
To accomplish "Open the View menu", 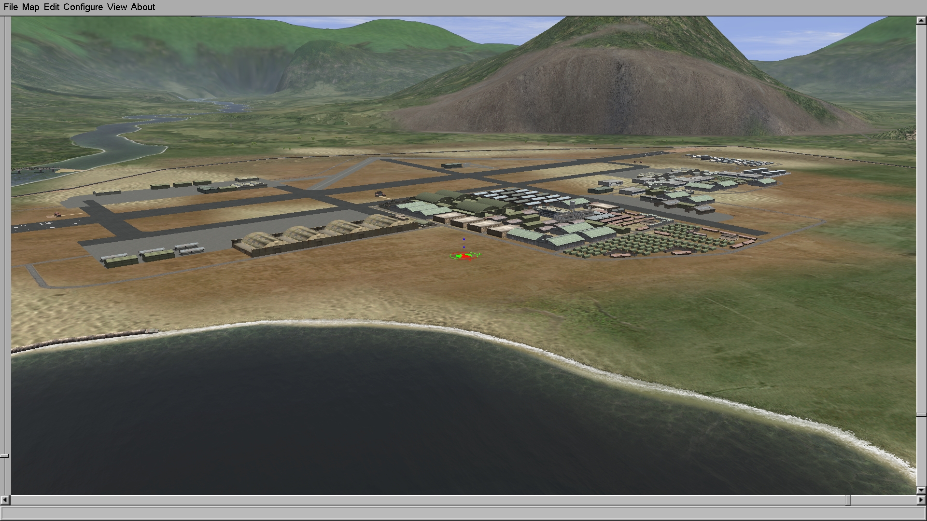I will pyautogui.click(x=117, y=7).
